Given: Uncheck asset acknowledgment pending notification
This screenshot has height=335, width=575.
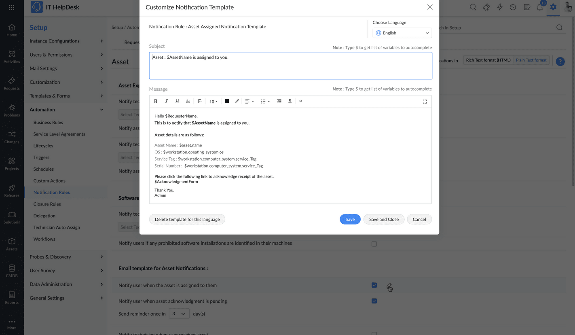Looking at the screenshot, I should [374, 301].
